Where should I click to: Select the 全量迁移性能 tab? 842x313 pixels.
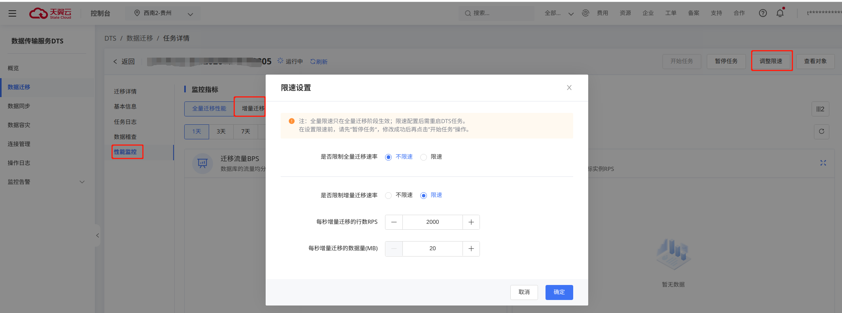(x=209, y=109)
